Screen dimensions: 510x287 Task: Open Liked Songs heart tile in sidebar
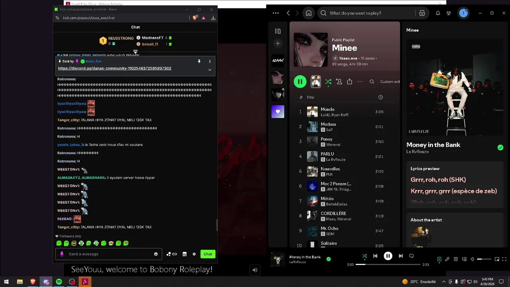(278, 112)
